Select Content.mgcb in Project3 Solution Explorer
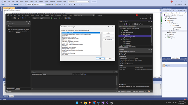Image resolution: width=188 pixels, height=105 pixels. tap(175, 31)
